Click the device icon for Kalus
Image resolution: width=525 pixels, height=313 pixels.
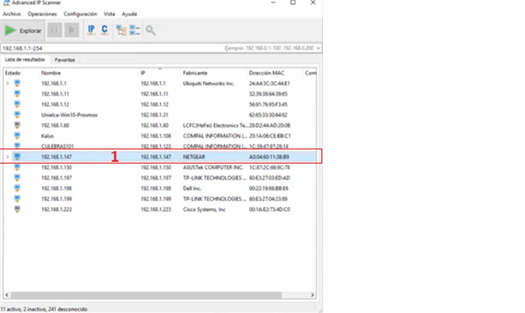point(17,136)
